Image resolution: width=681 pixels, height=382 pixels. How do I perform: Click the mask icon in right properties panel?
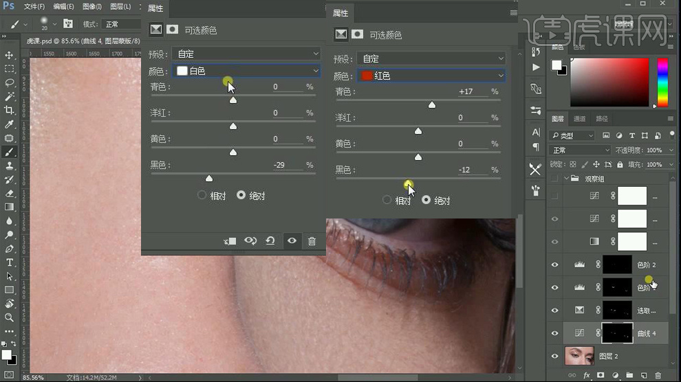(x=357, y=34)
